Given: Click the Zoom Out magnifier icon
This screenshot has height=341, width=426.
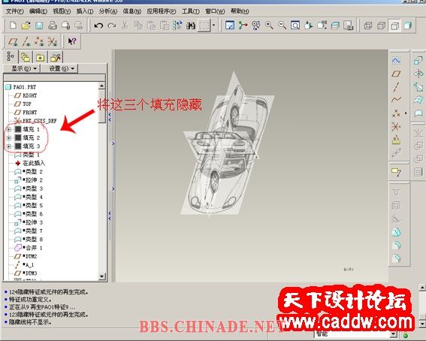Looking at the screenshot, I should coord(282,26).
